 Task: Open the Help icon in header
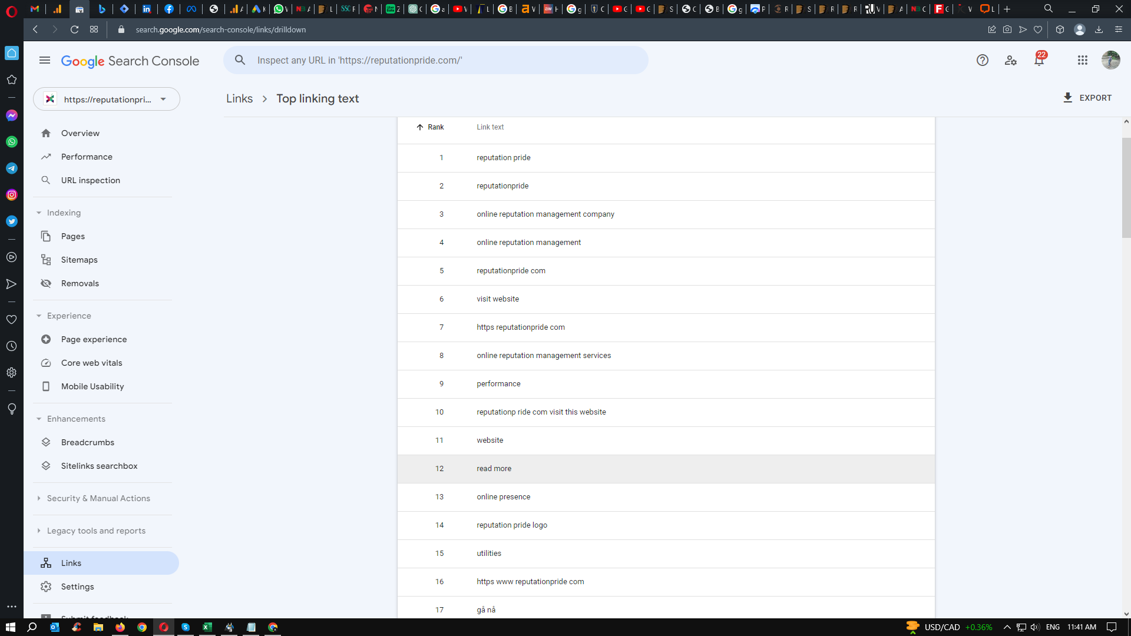(982, 60)
